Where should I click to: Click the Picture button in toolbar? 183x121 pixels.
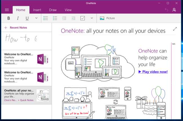pos(107,18)
